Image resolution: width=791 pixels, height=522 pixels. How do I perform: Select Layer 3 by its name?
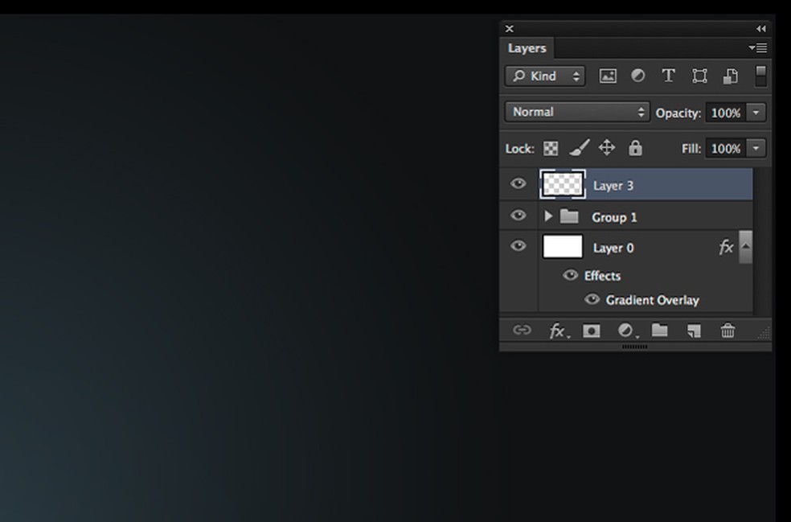point(613,186)
